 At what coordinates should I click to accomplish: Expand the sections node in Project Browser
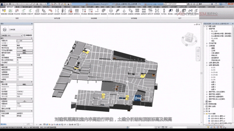(207, 65)
